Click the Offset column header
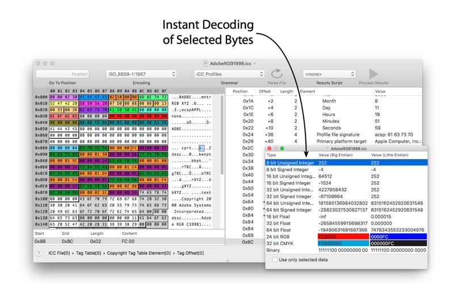The width and height of the screenshot is (454, 283). pos(265,91)
